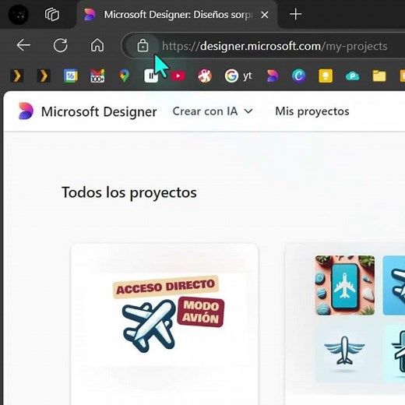The height and width of the screenshot is (405, 405).
Task: Open the pCloud bookmark
Action: pyautogui.click(x=352, y=76)
